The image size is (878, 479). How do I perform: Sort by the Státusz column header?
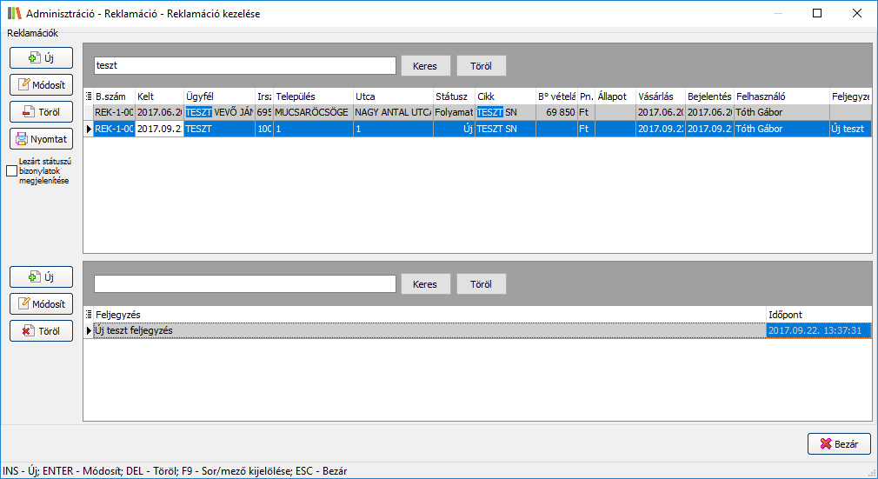[452, 96]
